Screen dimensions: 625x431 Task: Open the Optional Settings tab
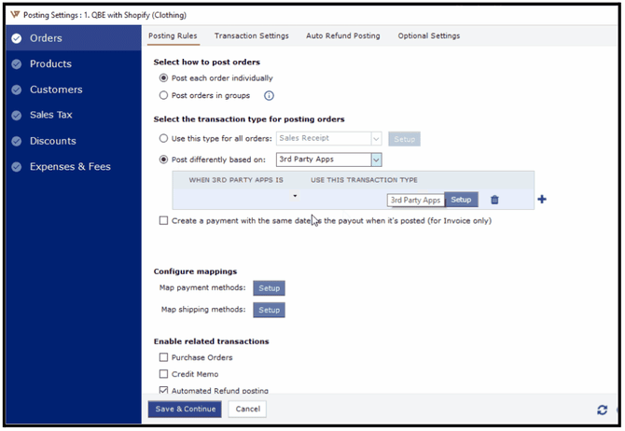pyautogui.click(x=429, y=35)
